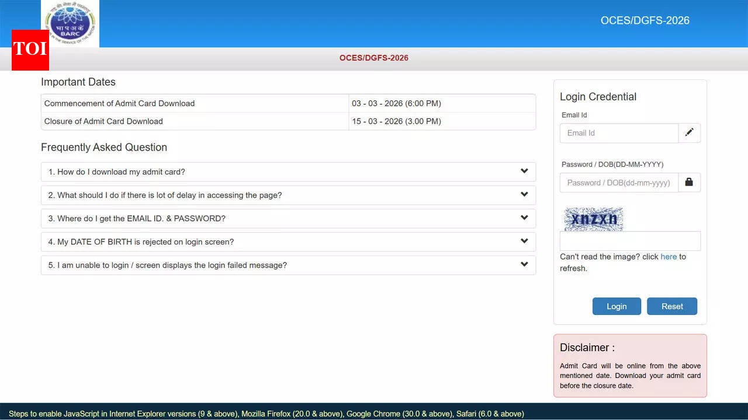Screen dimensions: 748x420
Task: Click the pencil icon beside Email Id
Action: pos(689,133)
